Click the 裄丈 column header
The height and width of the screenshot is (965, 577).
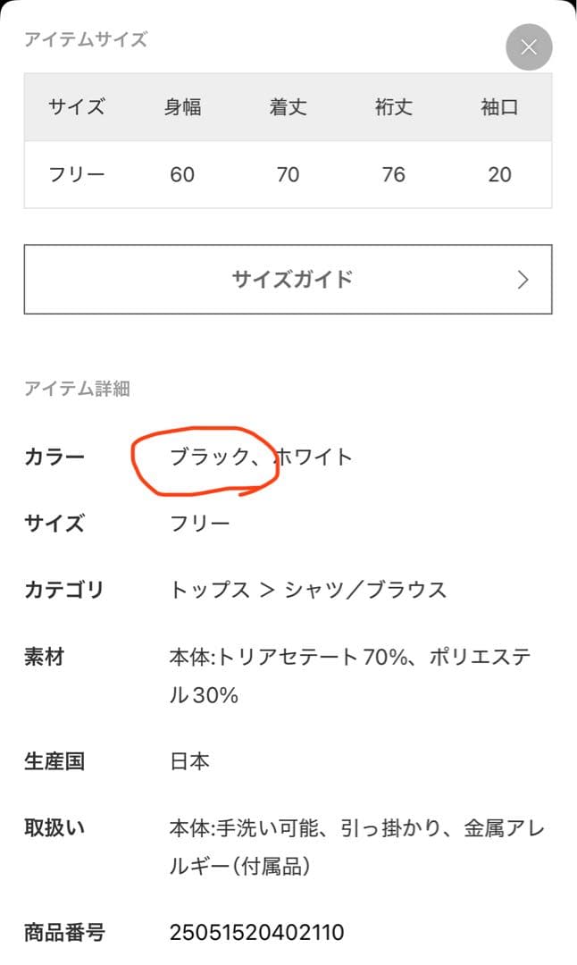pyautogui.click(x=393, y=107)
